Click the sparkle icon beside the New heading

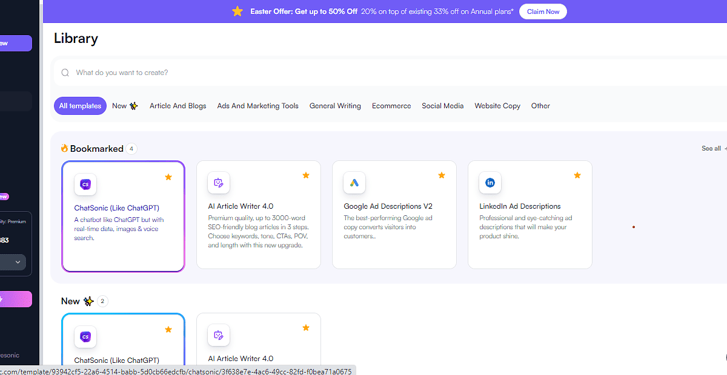pyautogui.click(x=88, y=301)
